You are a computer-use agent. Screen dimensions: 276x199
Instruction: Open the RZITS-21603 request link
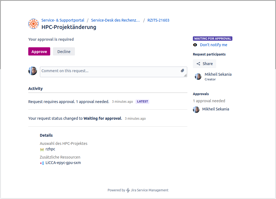tap(158, 20)
